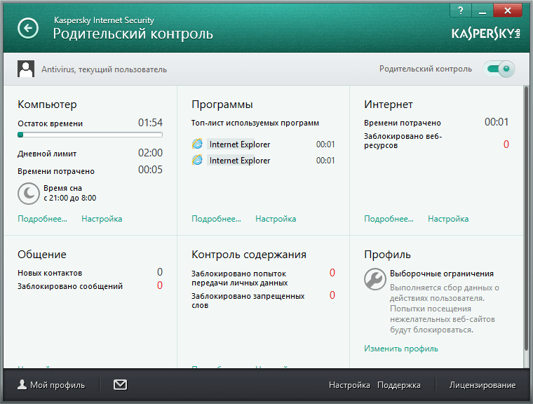Click the user avatar icon
Image resolution: width=533 pixels, height=404 pixels.
click(26, 69)
